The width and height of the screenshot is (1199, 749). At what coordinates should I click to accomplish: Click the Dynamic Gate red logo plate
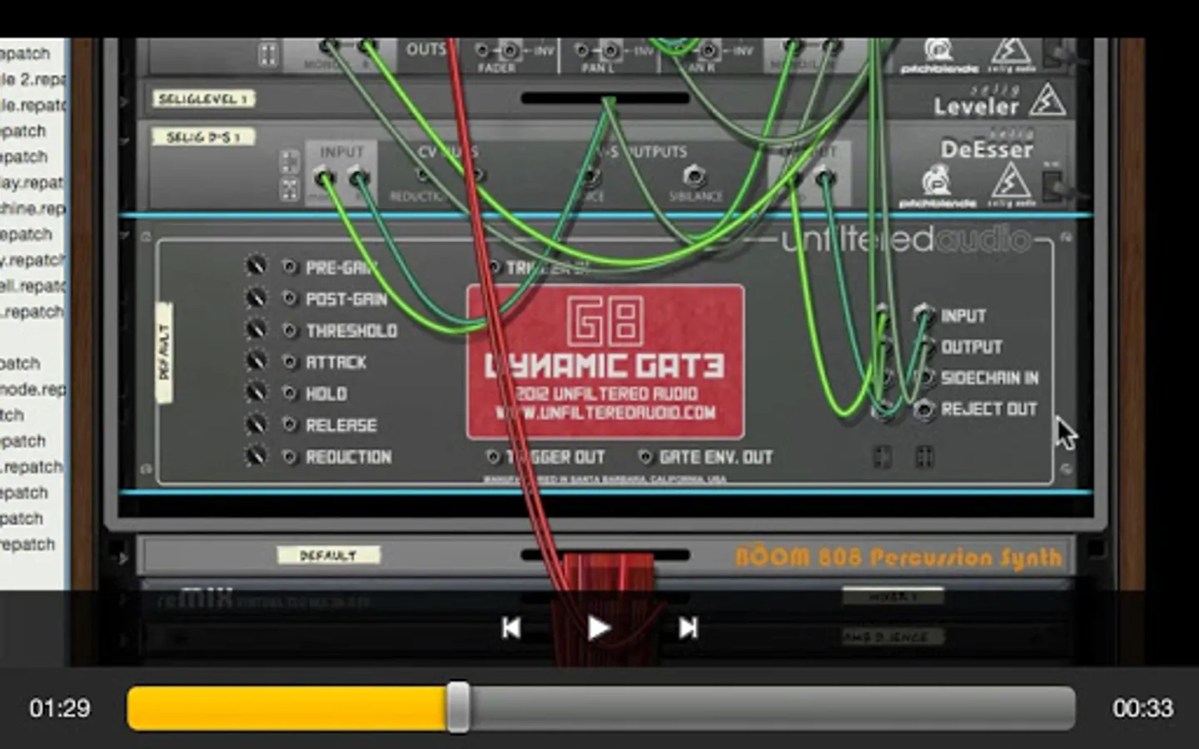605,361
